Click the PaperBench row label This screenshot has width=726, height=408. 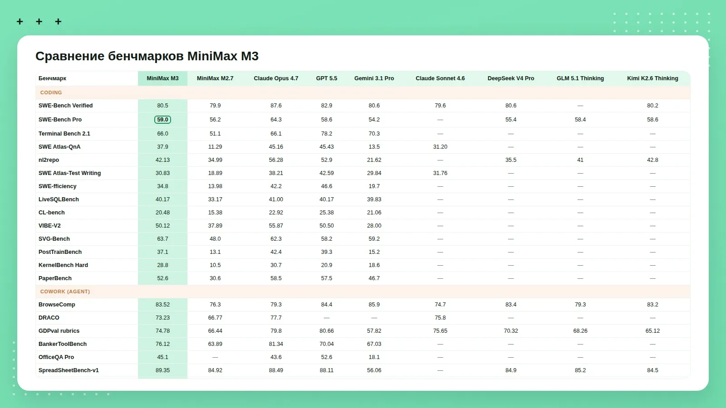click(55, 278)
